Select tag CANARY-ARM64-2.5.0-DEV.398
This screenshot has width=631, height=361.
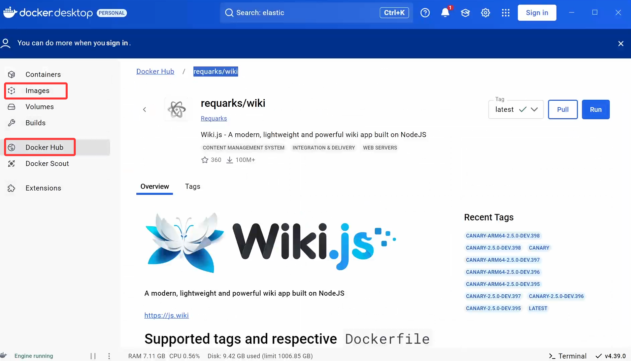(x=503, y=236)
